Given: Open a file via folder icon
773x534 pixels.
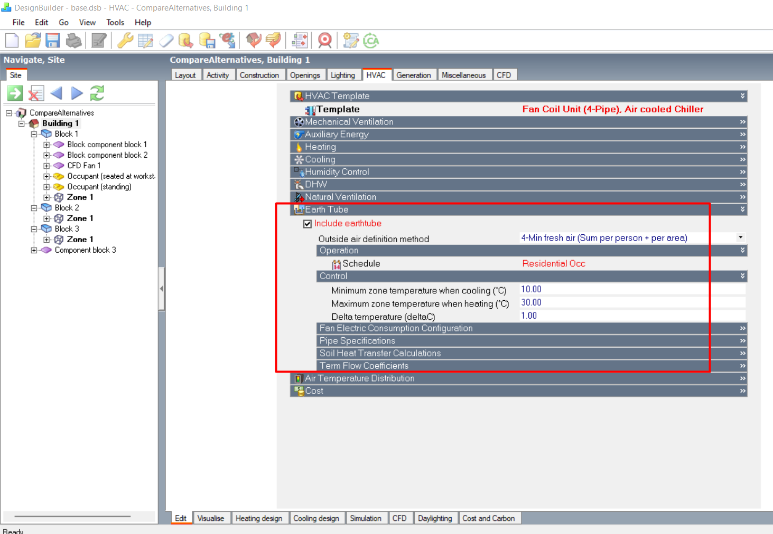Looking at the screenshot, I should [x=33, y=41].
